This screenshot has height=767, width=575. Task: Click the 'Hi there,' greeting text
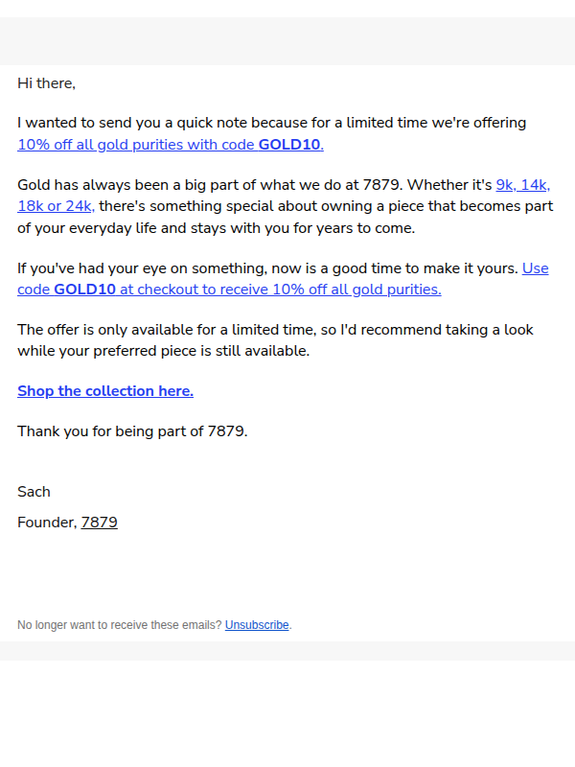click(46, 83)
